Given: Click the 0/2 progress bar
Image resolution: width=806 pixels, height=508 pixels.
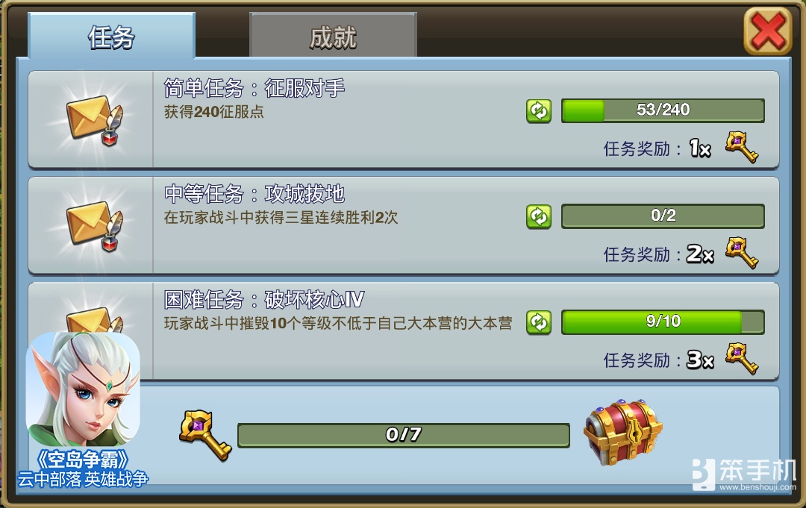Looking at the screenshot, I should click(663, 216).
